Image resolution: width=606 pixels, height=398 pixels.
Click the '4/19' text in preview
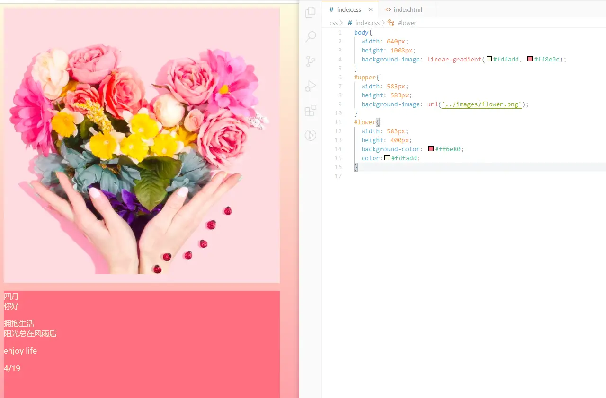coord(12,369)
